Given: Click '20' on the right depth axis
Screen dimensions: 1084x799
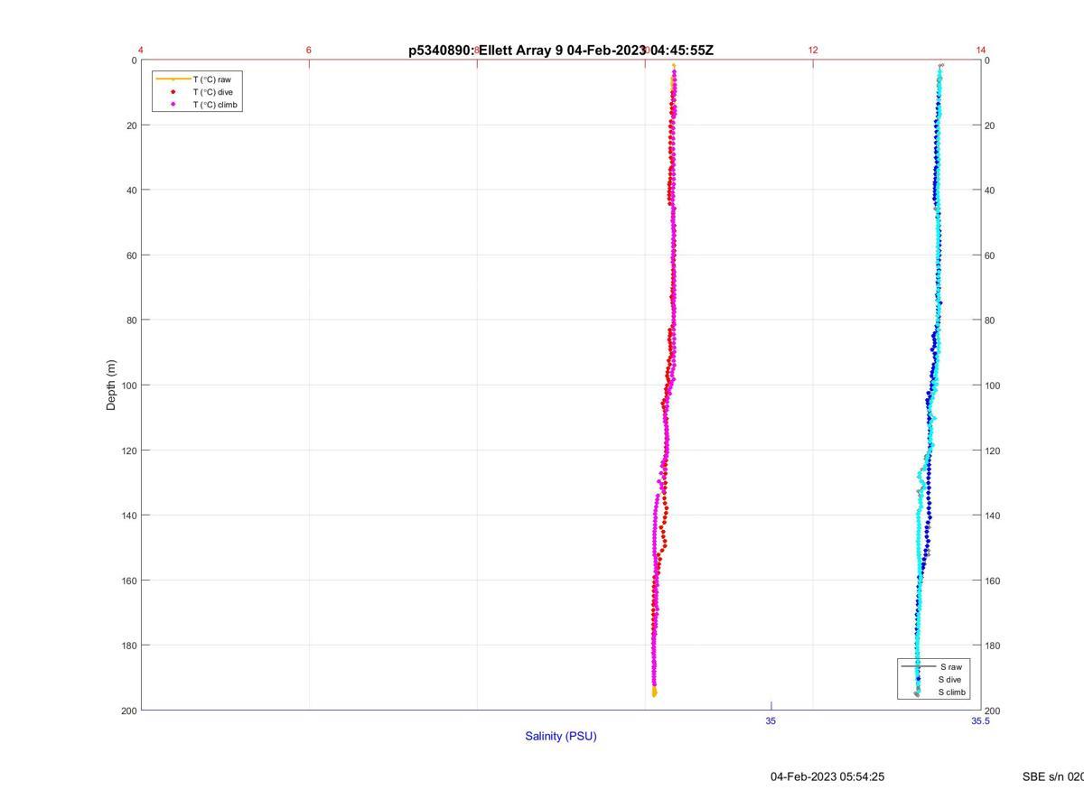Looking at the screenshot, I should pyautogui.click(x=990, y=125).
